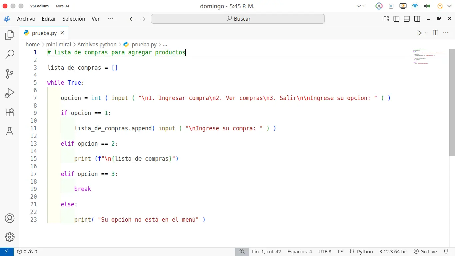Toggle the bottom panel

[407, 19]
